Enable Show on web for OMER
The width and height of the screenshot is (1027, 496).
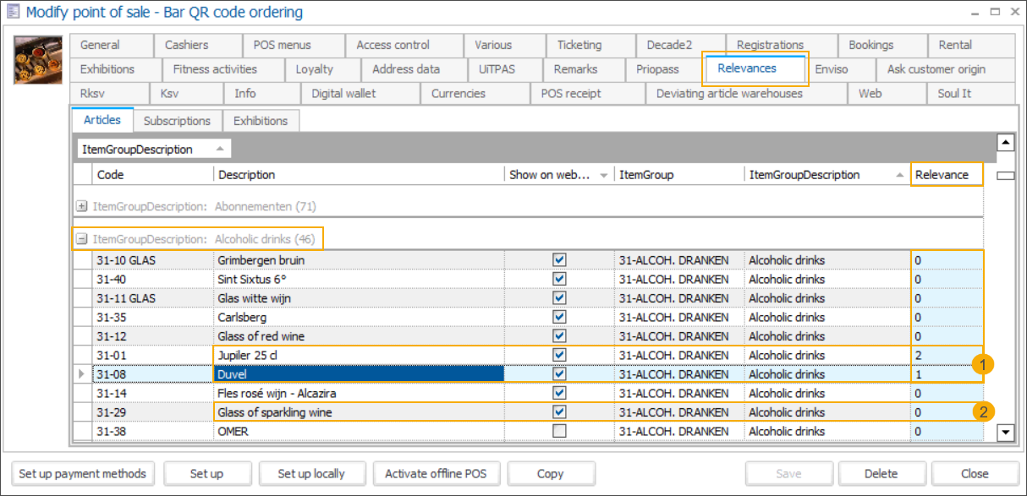click(559, 431)
